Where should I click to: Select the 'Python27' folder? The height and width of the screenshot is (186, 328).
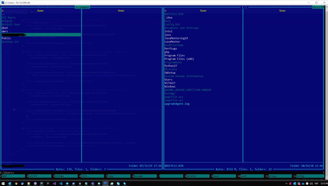click(171, 66)
